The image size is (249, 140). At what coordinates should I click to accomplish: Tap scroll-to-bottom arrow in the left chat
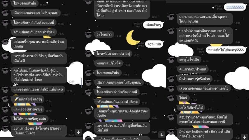tap(78, 132)
